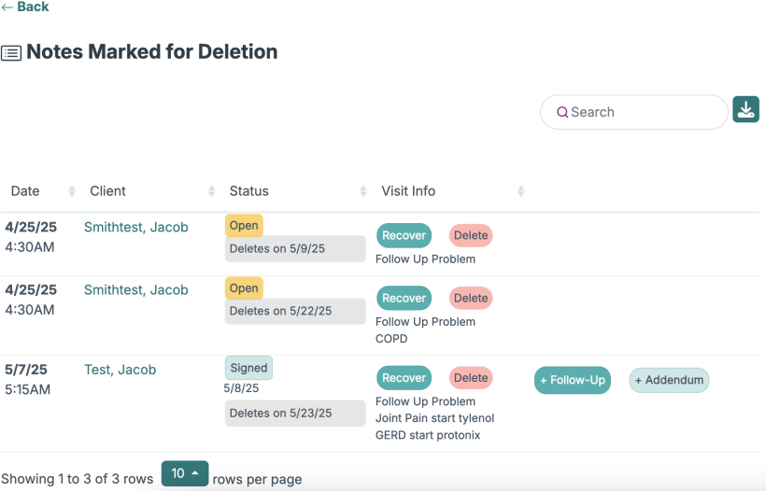
Task: Click the Back arrow link
Action: (x=25, y=7)
